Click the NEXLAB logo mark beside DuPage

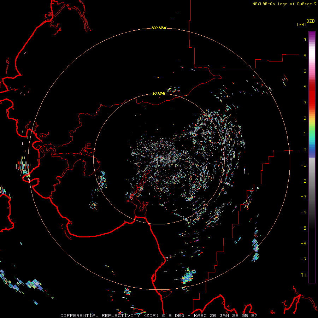tap(315, 4)
